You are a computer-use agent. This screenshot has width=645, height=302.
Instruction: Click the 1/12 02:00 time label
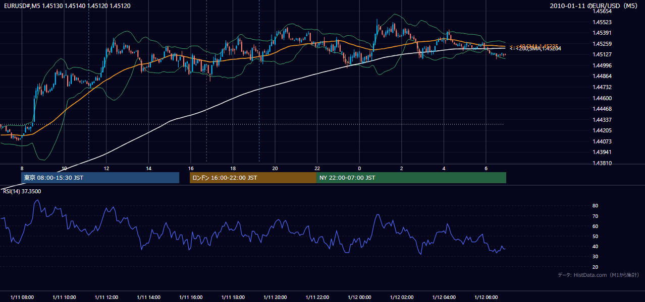tap(401, 297)
